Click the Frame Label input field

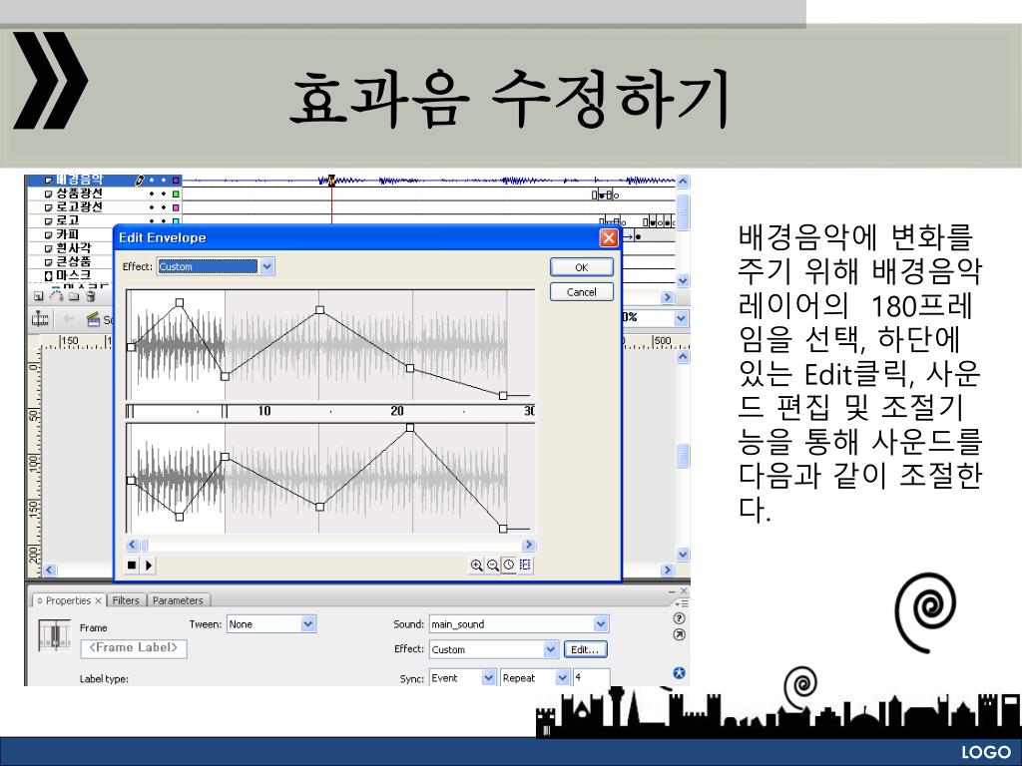point(134,648)
